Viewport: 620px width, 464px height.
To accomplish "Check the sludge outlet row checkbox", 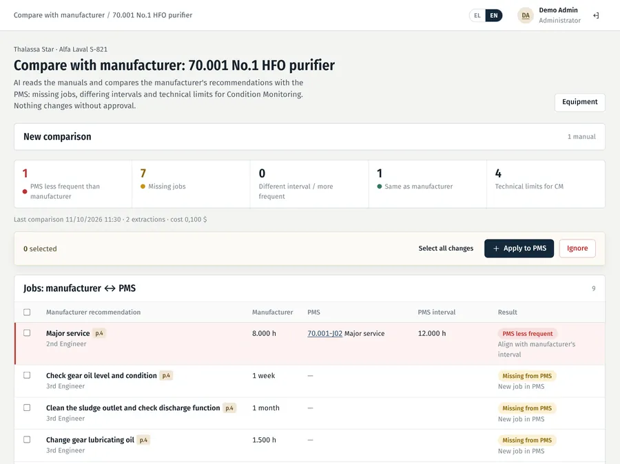I will tap(27, 408).
